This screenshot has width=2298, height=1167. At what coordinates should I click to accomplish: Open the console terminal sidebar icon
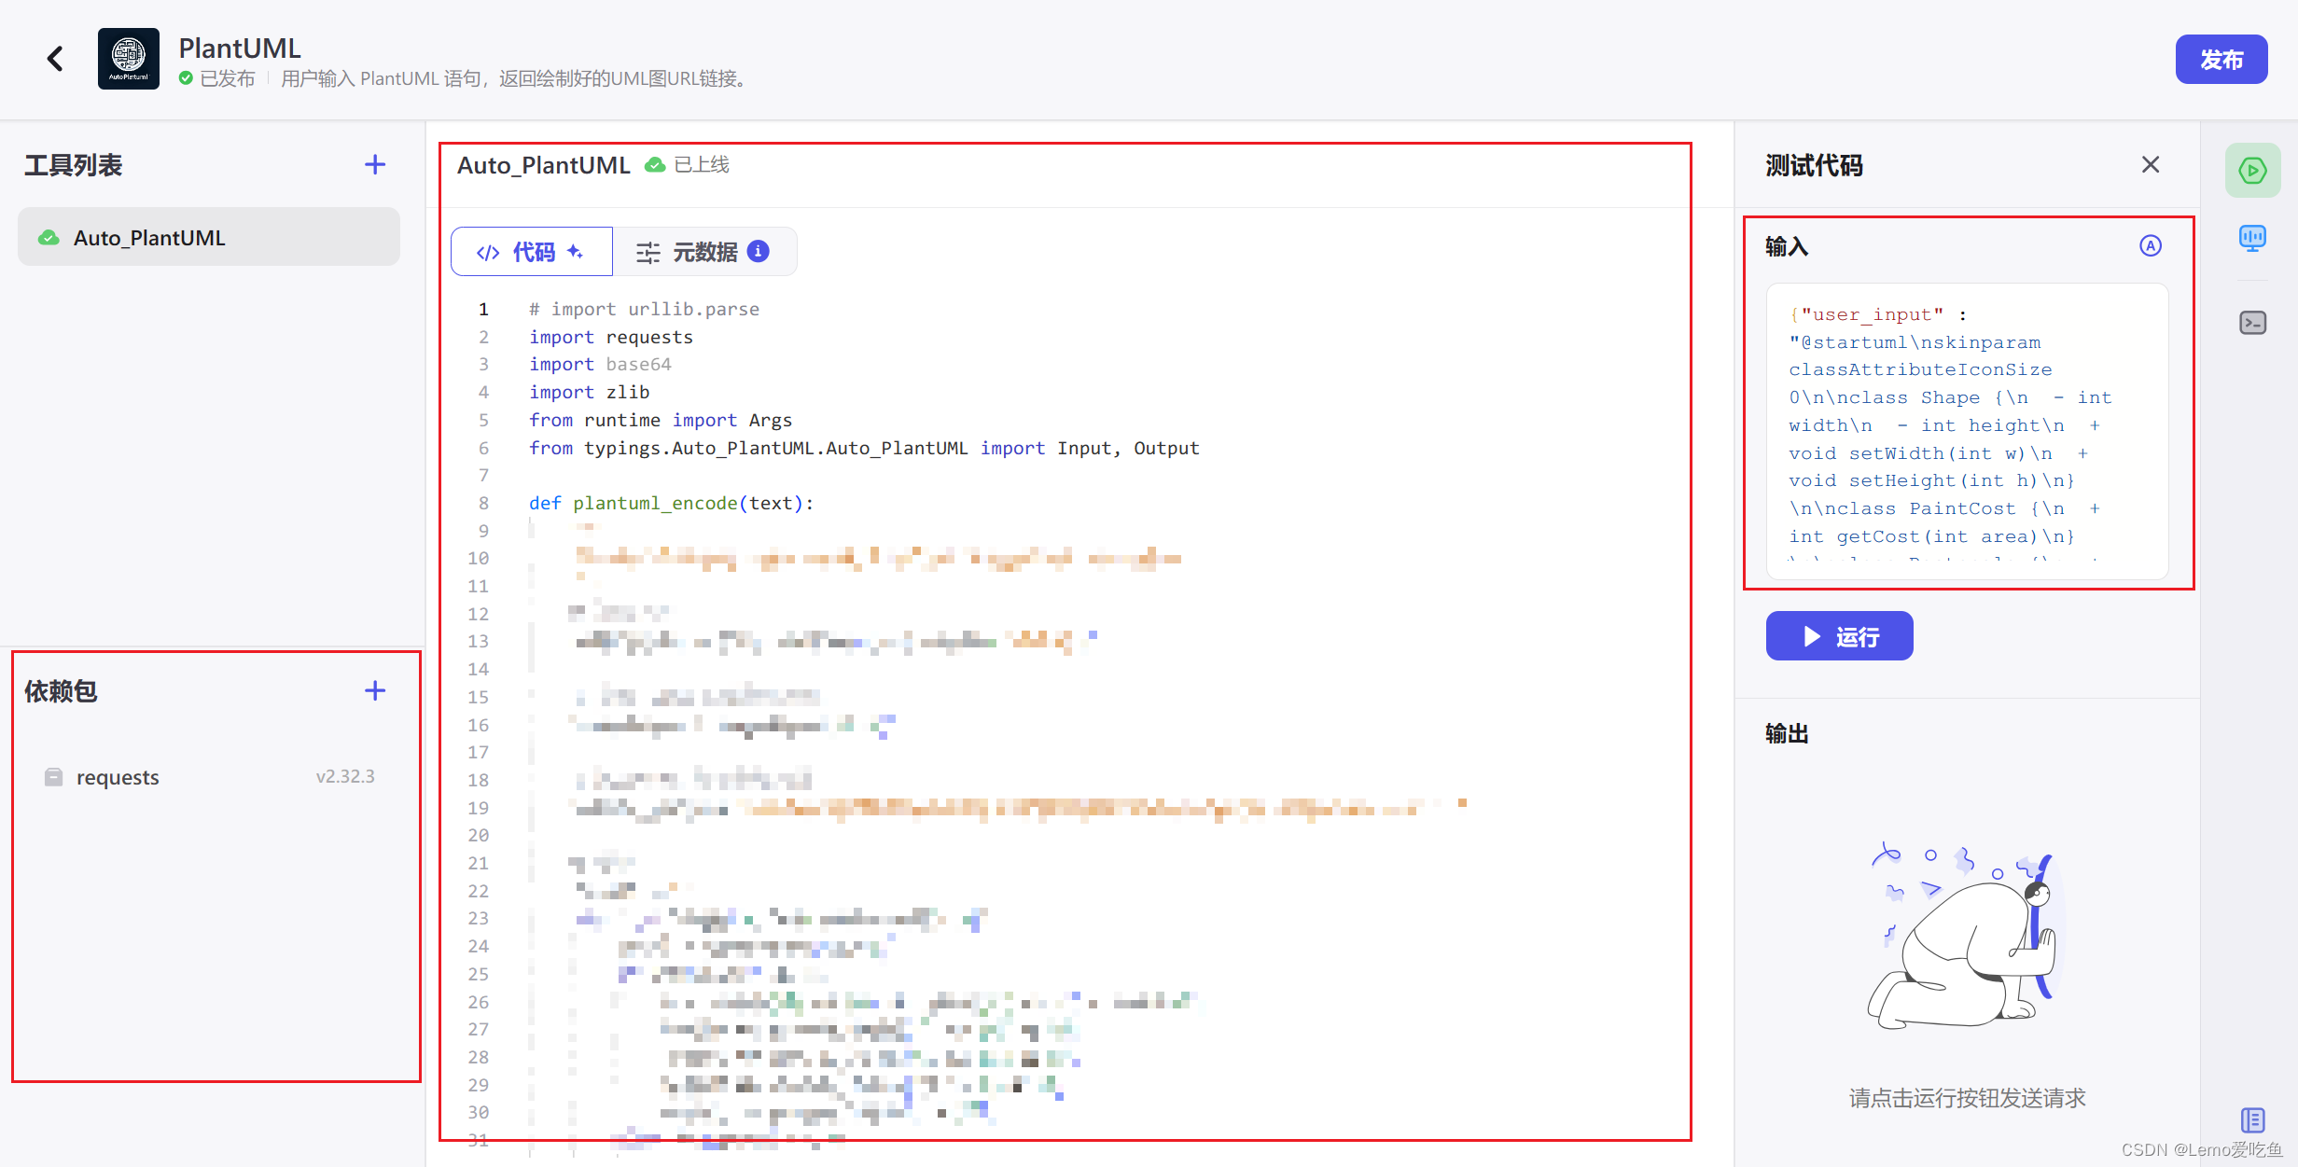tap(2252, 323)
